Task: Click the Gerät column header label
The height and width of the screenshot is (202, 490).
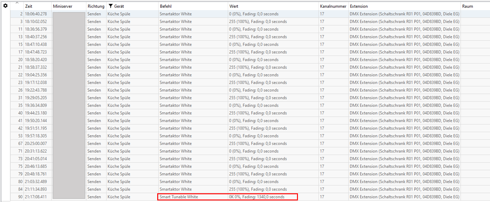Action: 119,6
